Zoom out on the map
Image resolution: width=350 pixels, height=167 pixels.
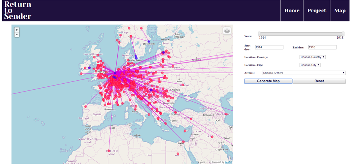17,35
